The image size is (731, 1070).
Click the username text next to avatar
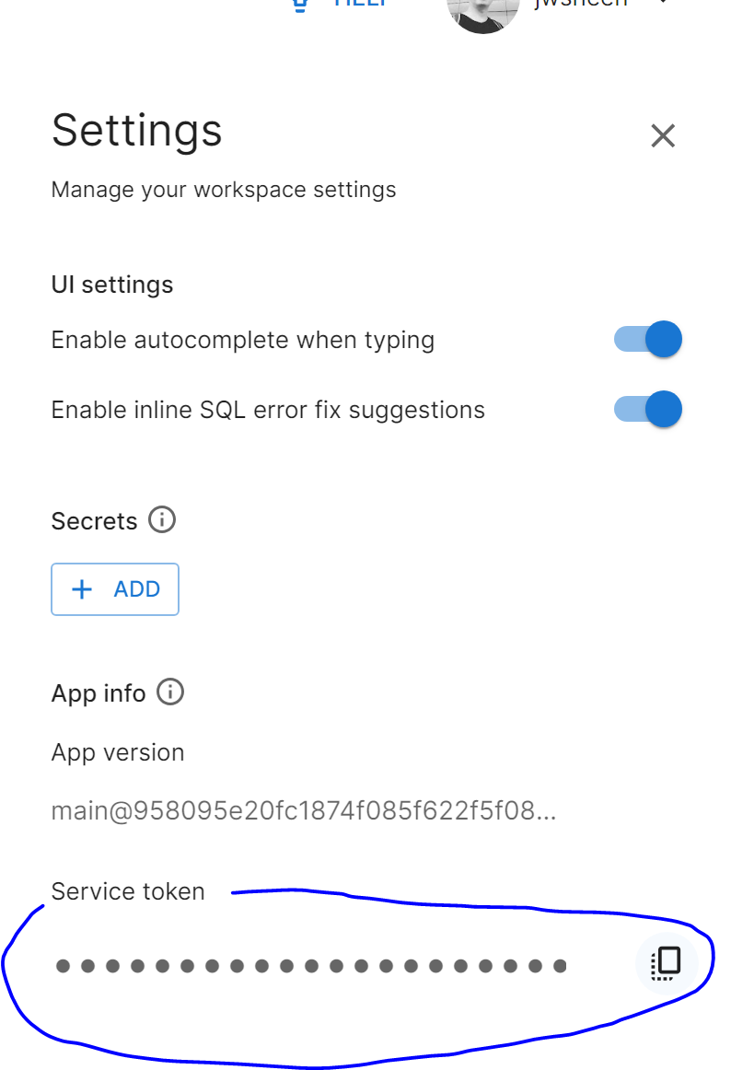tap(580, 4)
